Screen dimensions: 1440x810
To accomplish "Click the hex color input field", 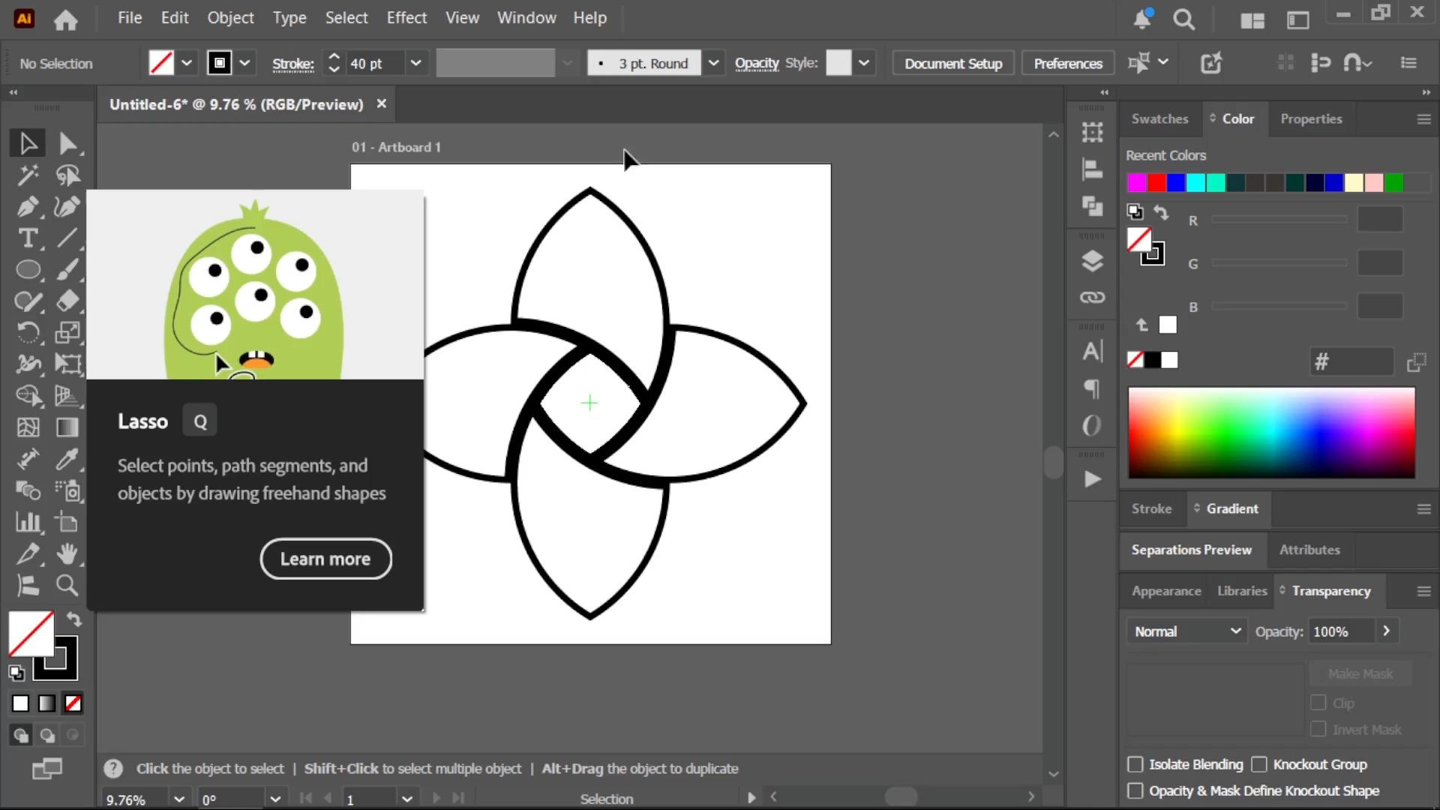I will coord(1351,362).
